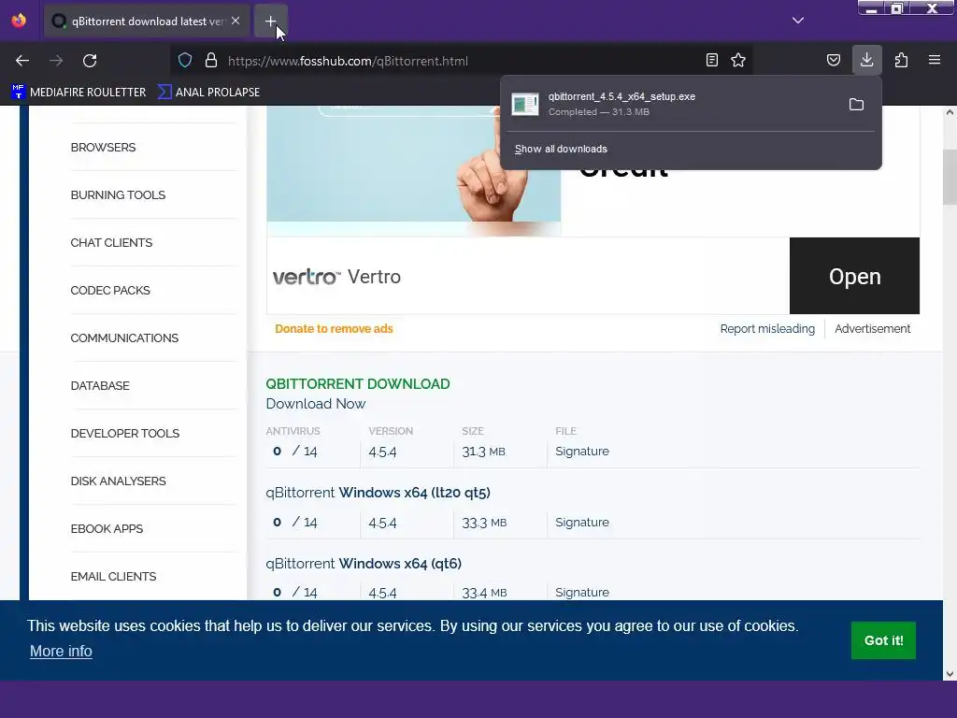This screenshot has height=718, width=957.
Task: Click antivirus 0/14 result in first row
Action: (x=294, y=452)
